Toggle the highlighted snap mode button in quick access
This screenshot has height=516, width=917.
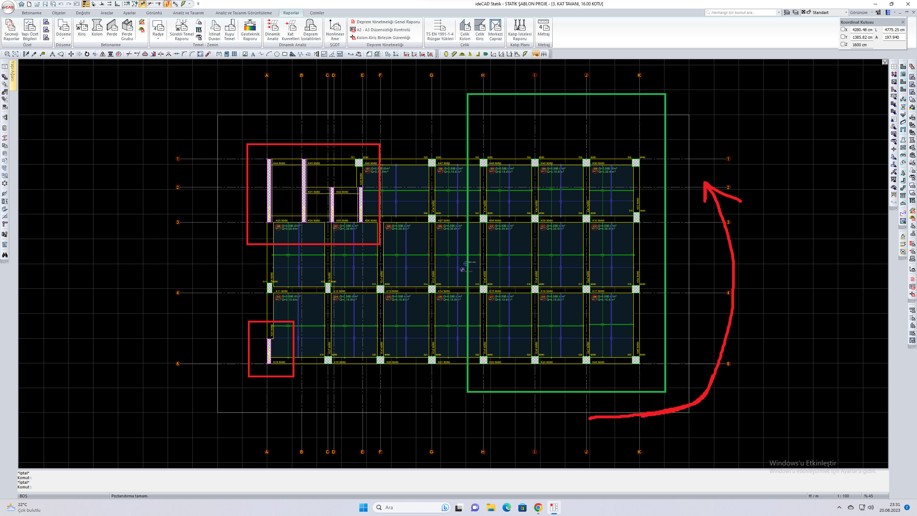coord(143,4)
